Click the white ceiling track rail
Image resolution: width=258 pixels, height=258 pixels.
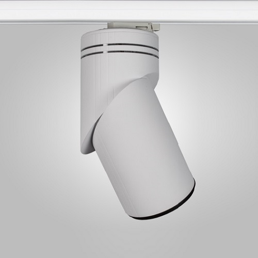pyautogui.click(x=129, y=12)
